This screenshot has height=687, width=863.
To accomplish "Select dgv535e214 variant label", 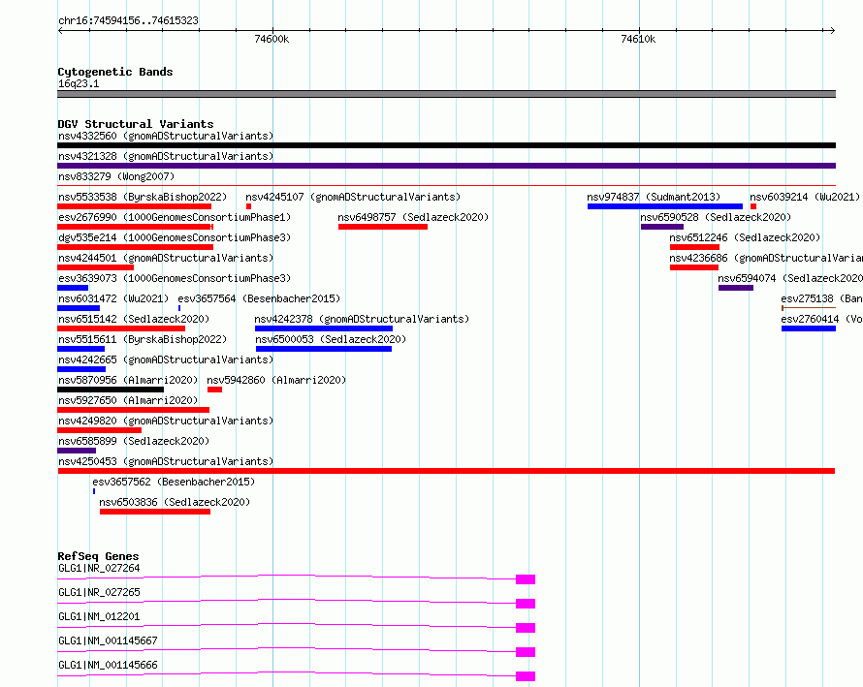I will (175, 237).
